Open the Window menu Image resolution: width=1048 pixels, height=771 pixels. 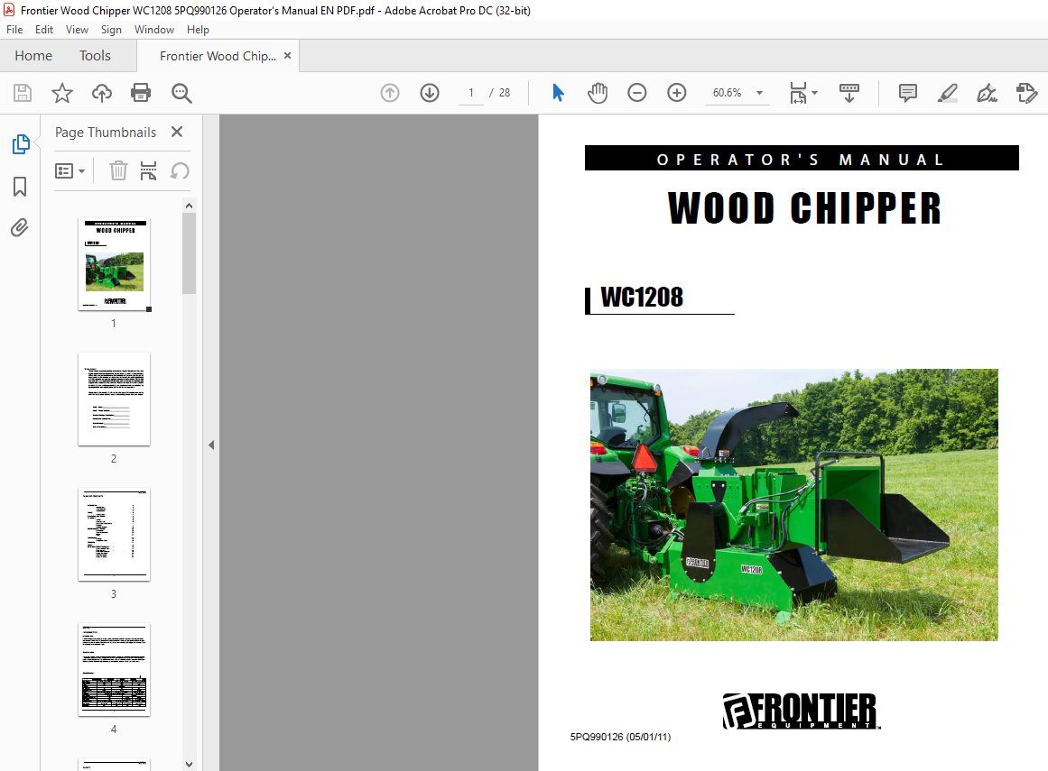point(154,30)
